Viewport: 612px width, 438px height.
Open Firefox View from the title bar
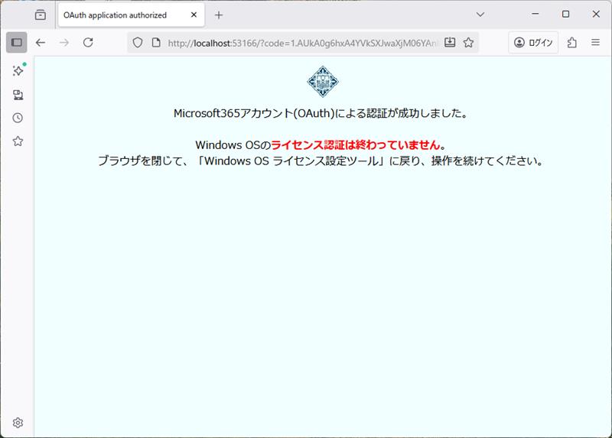41,15
